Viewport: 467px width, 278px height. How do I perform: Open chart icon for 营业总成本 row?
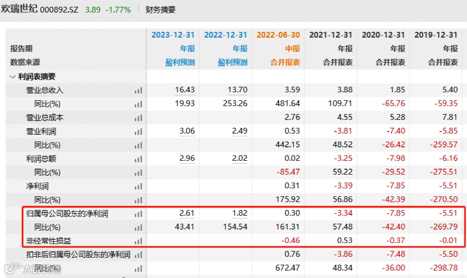pos(138,118)
